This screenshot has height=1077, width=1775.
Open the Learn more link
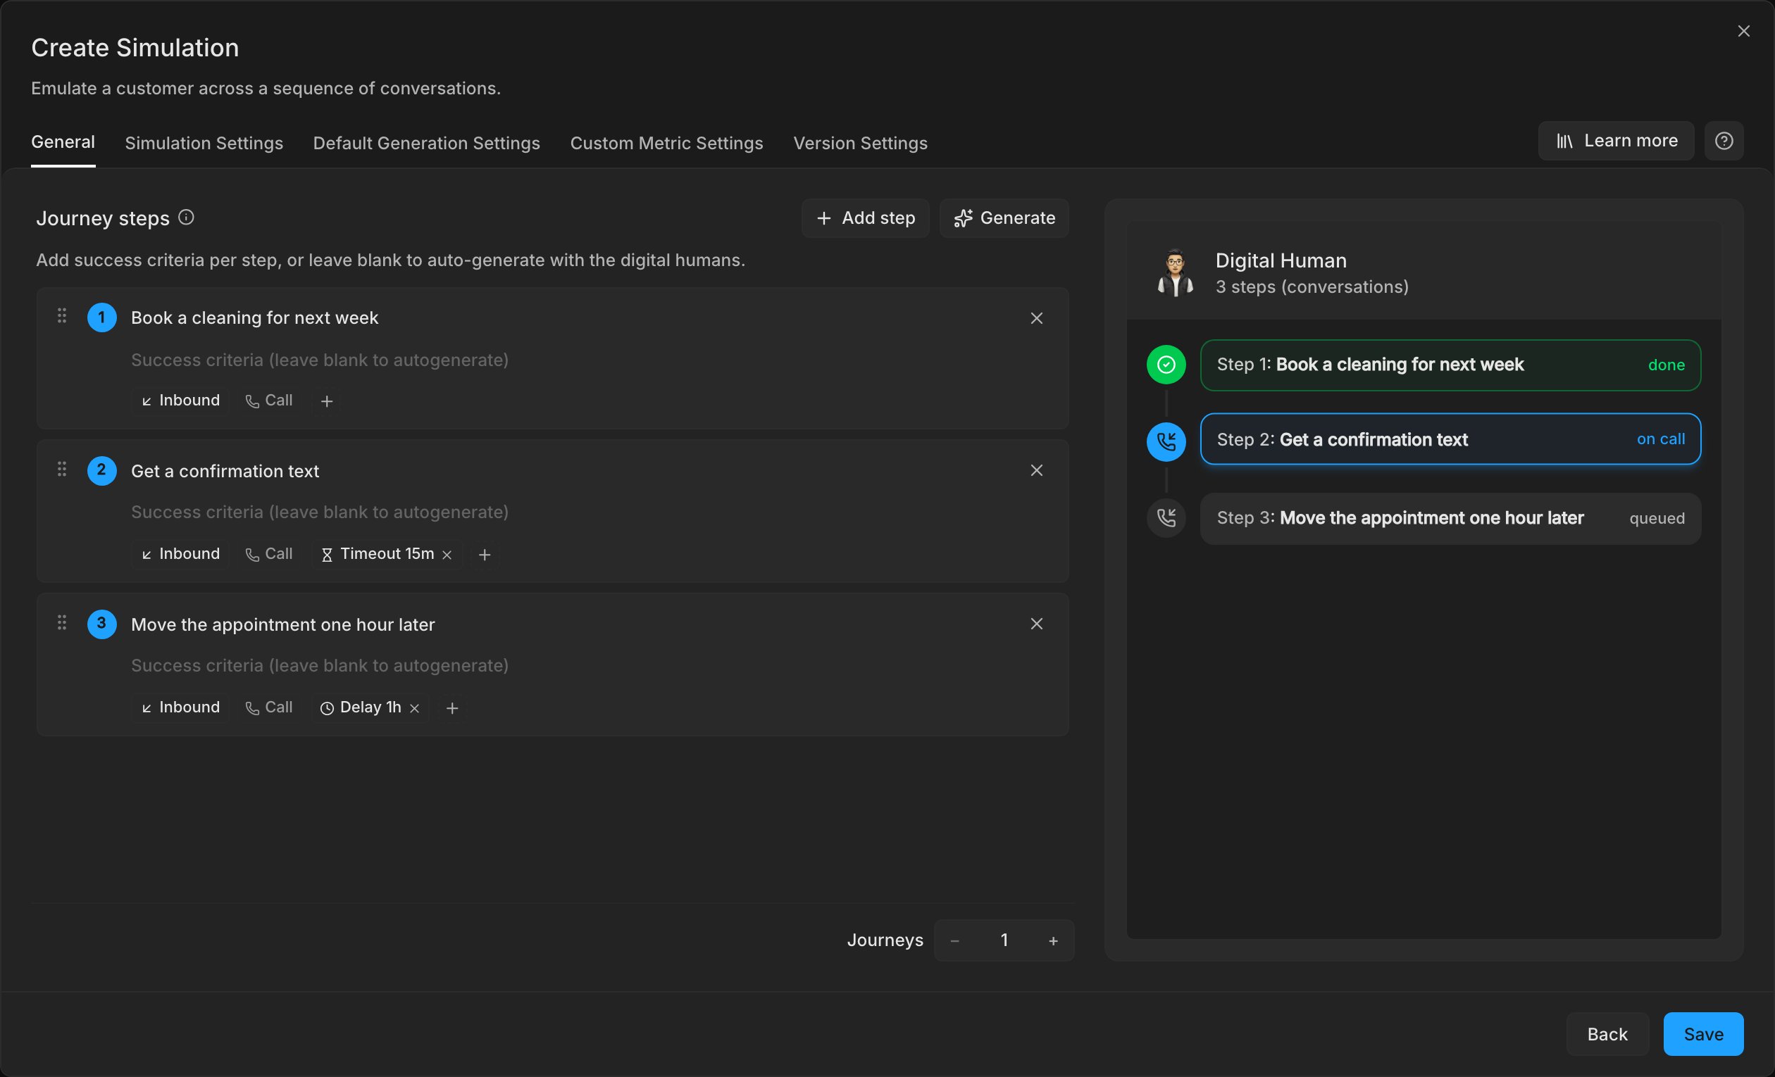pos(1616,141)
